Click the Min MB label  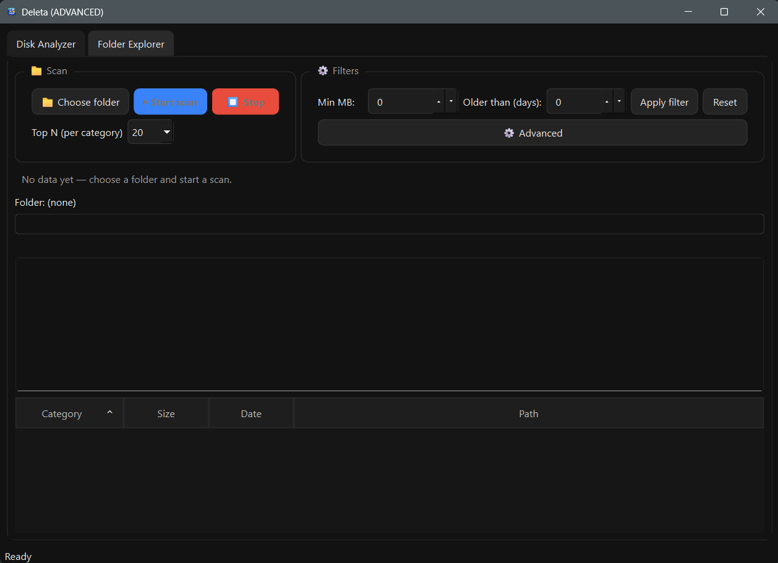click(336, 102)
